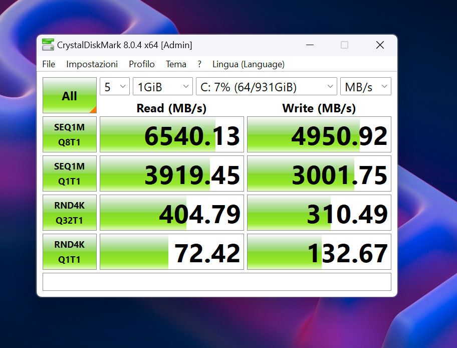The height and width of the screenshot is (348, 457).
Task: Open the 1GiB test size dropdown
Action: (x=163, y=86)
